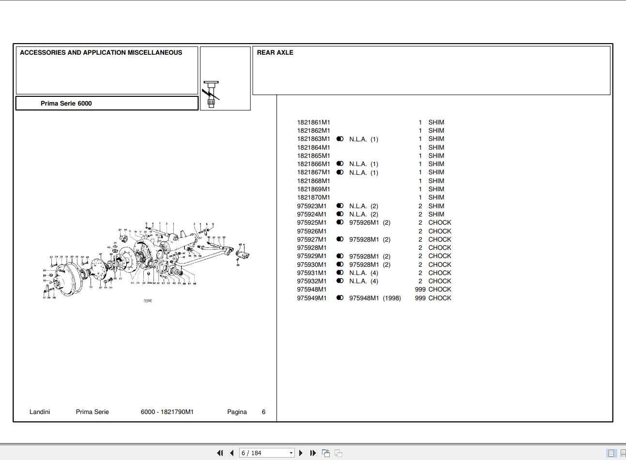Click the Pagina footer label
The width and height of the screenshot is (626, 460).
pyautogui.click(x=237, y=412)
